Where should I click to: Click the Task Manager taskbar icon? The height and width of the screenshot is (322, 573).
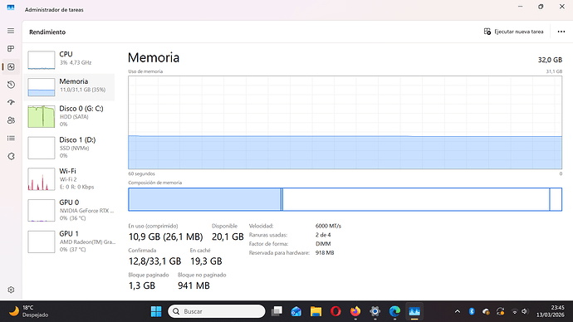[x=414, y=311]
